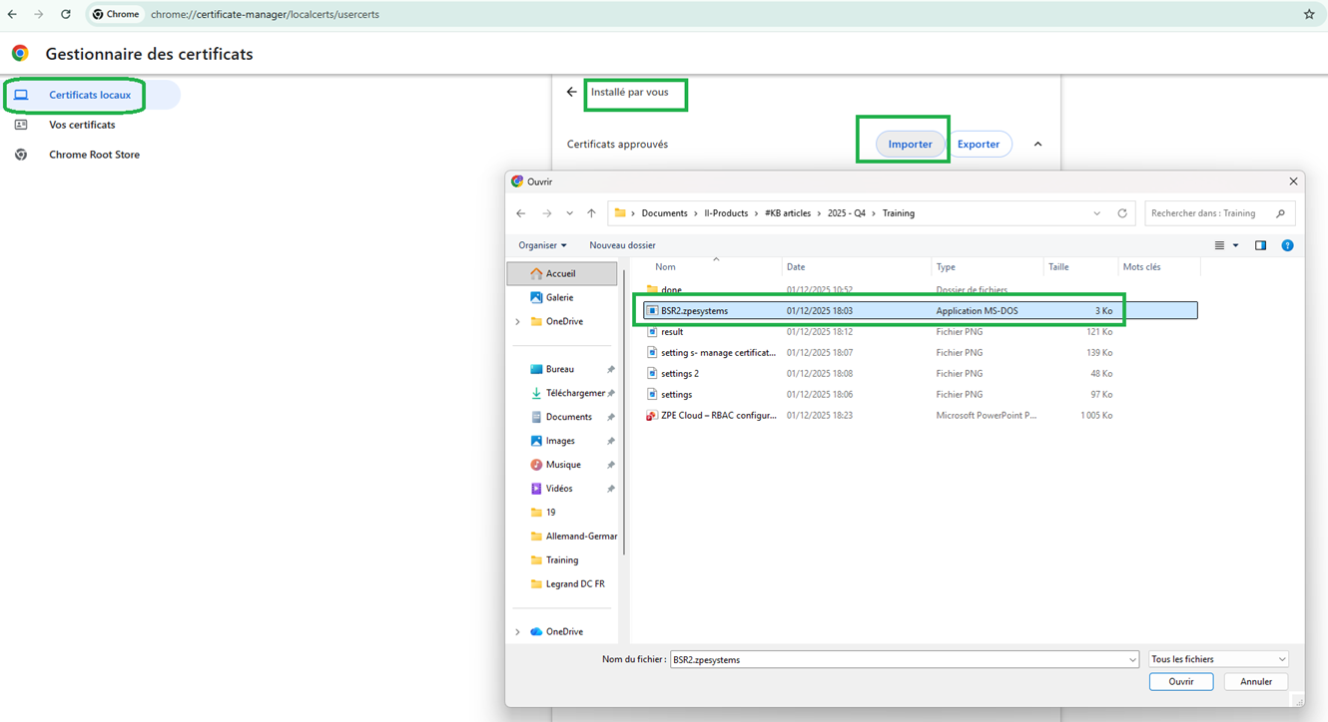Open the file name history dropdown arrow
This screenshot has height=722, width=1328.
click(x=1132, y=659)
